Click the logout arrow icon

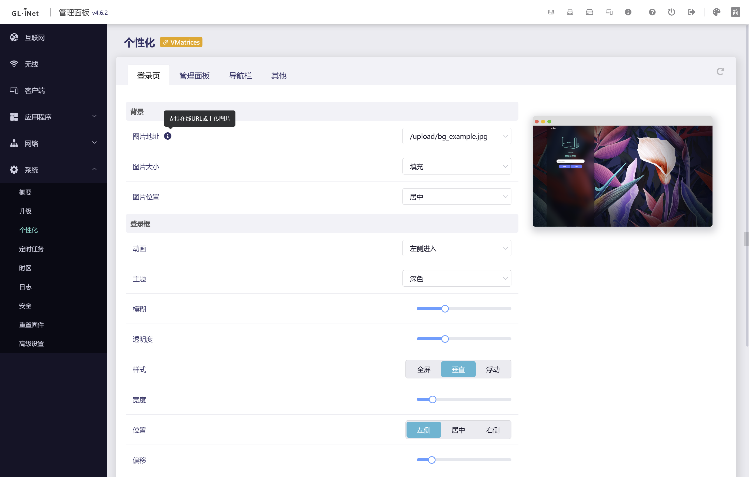click(691, 12)
